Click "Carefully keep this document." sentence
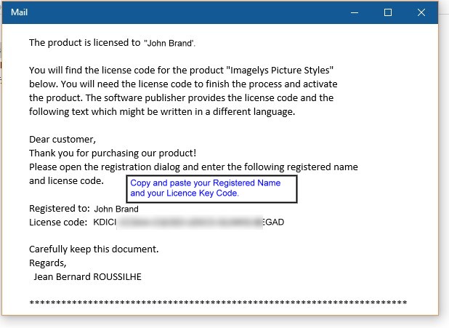 tap(94, 249)
